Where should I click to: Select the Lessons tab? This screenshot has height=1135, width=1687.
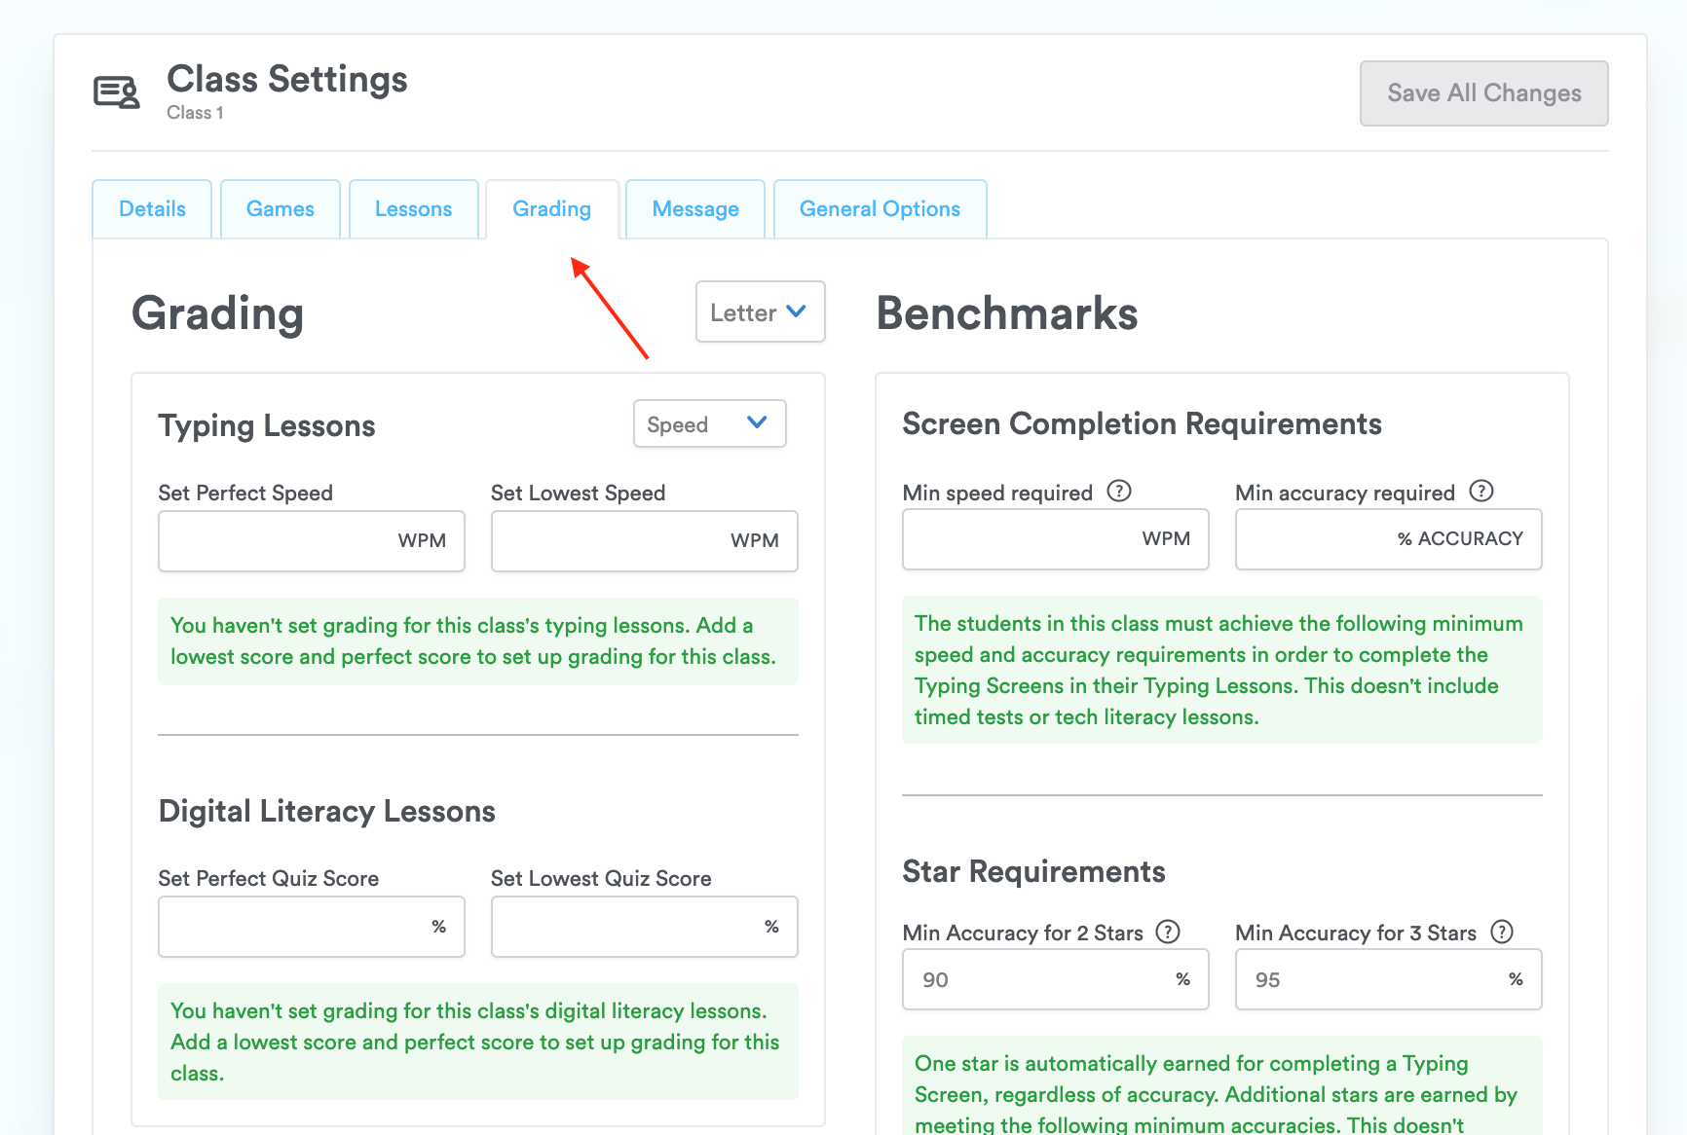coord(413,208)
